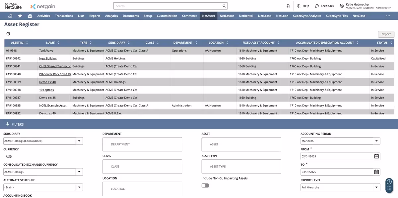Collapse the FILTERS section
The image size is (398, 198).
pyautogui.click(x=7, y=124)
